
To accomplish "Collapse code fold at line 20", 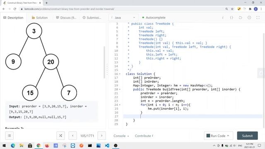I will (120, 89).
